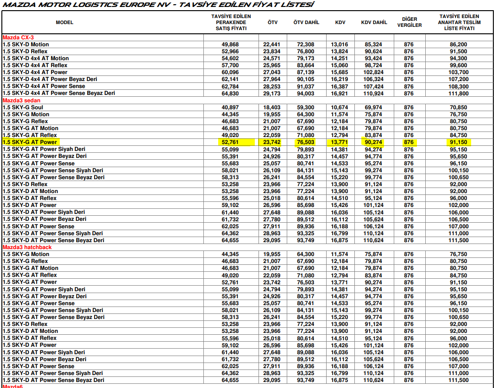
Task: Click the yellow-highlighted KDV value 13,771
Action: coord(339,142)
